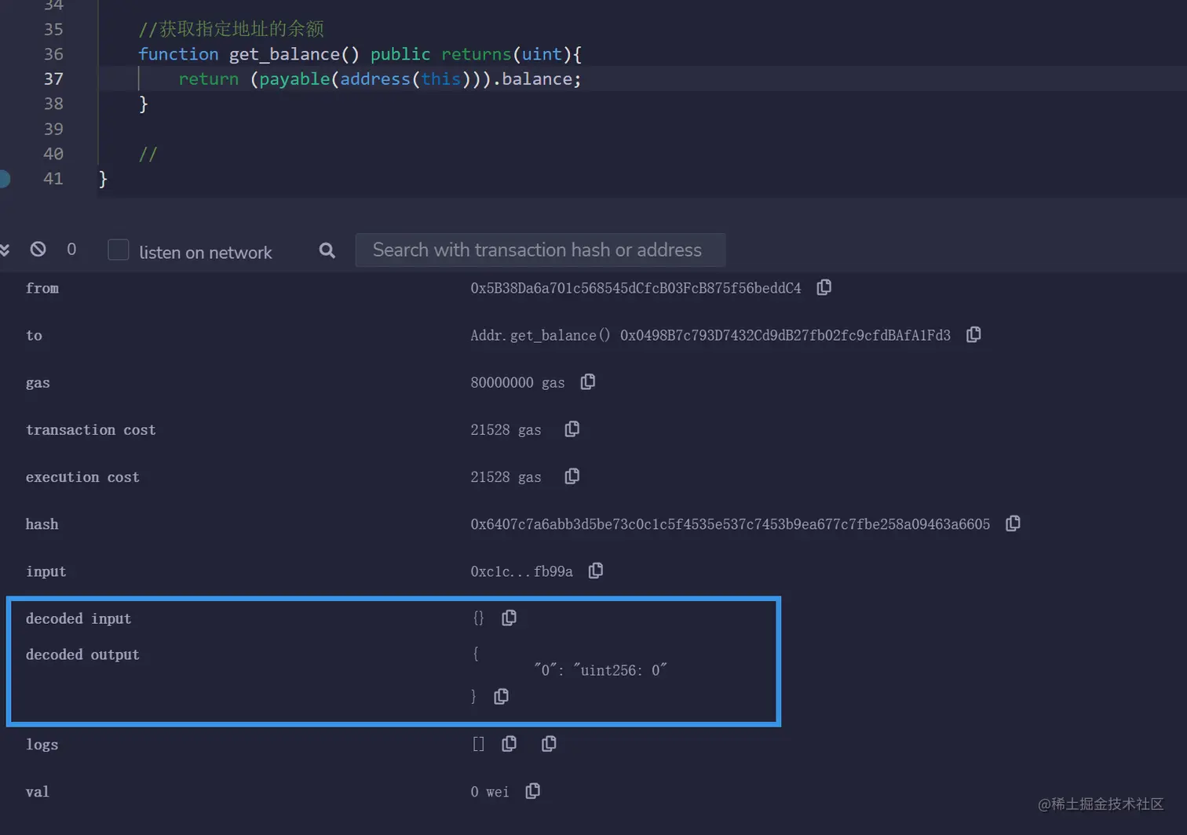Click the Addr.get_balance() text
This screenshot has height=835, width=1187.
pyautogui.click(x=540, y=335)
